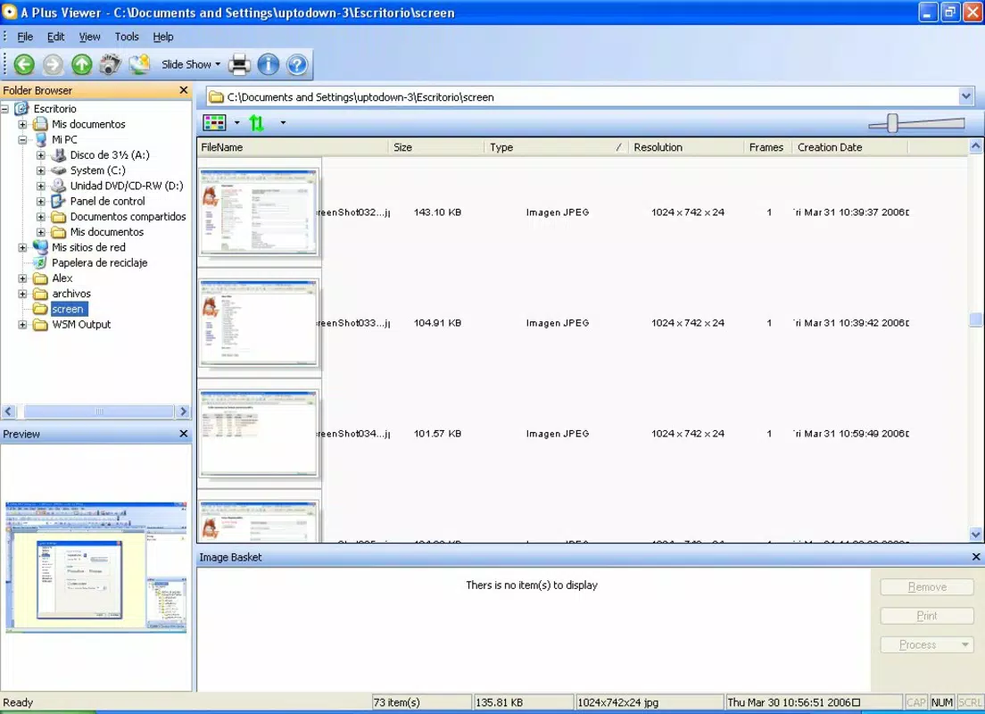Image resolution: width=985 pixels, height=714 pixels.
Task: Click the file list vertical scrollbar thumb
Action: point(975,320)
